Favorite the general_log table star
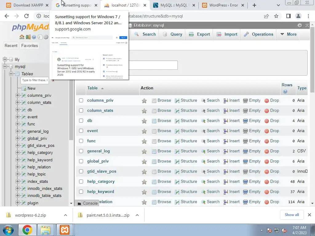315x236 pixels. tap(144, 151)
